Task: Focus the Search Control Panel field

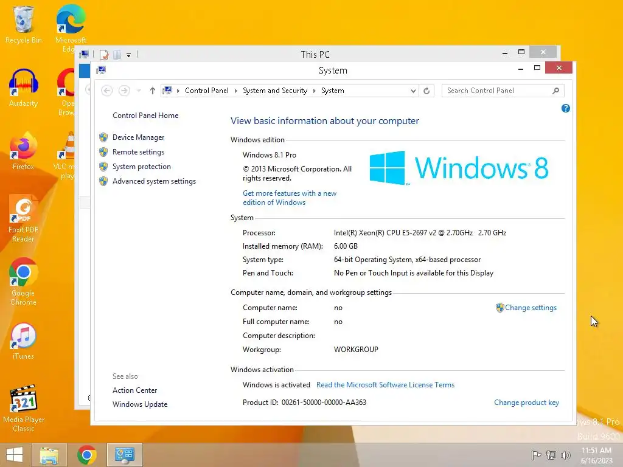Action: pos(498,91)
